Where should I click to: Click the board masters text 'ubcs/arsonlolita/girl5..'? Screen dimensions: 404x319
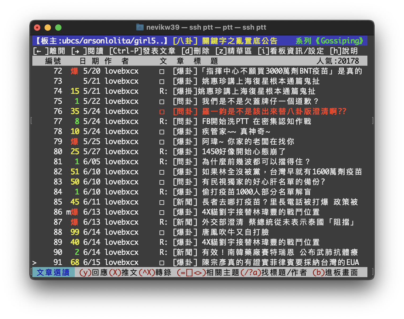pyautogui.click(x=113, y=41)
